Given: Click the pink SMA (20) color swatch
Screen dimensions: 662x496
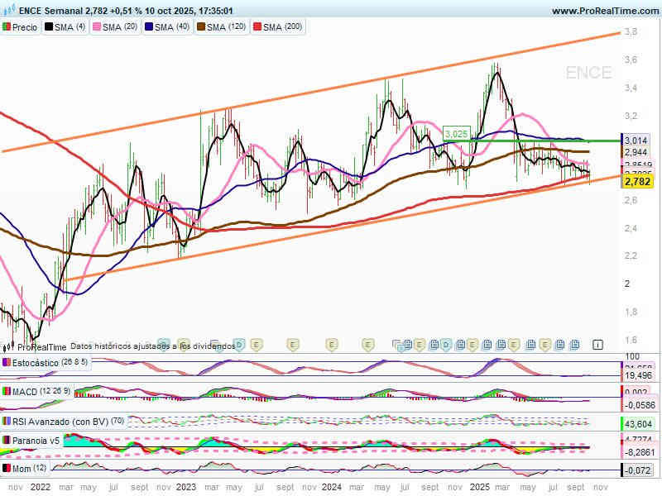Looking at the screenshot, I should point(95,27).
